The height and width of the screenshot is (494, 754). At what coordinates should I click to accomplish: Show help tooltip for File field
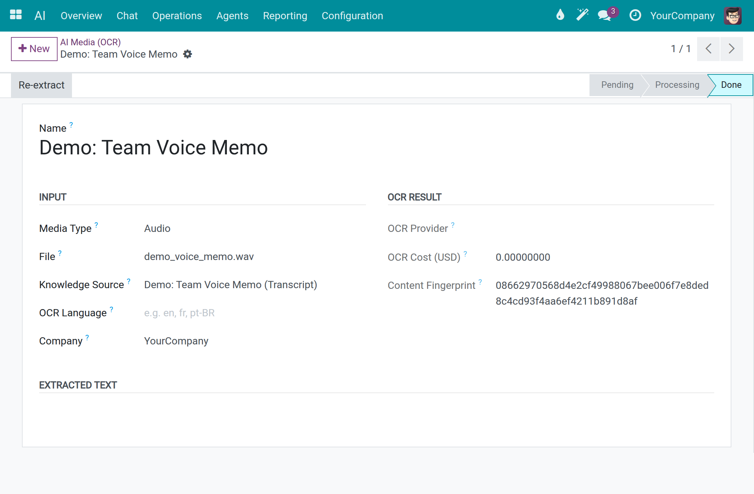(60, 253)
